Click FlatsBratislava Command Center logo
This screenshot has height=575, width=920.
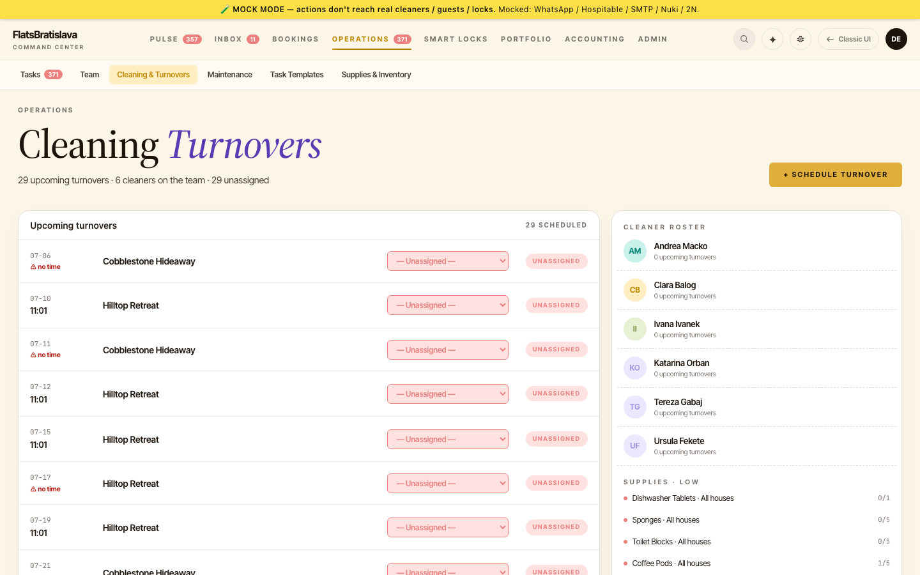[49, 40]
